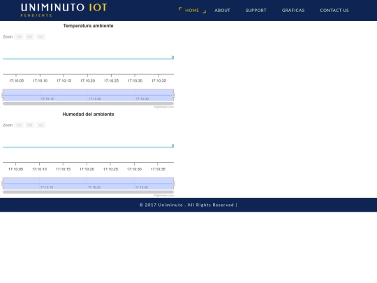
Task: Select 5M zoom on Temperatura ambiente chart
Action: tap(30, 37)
